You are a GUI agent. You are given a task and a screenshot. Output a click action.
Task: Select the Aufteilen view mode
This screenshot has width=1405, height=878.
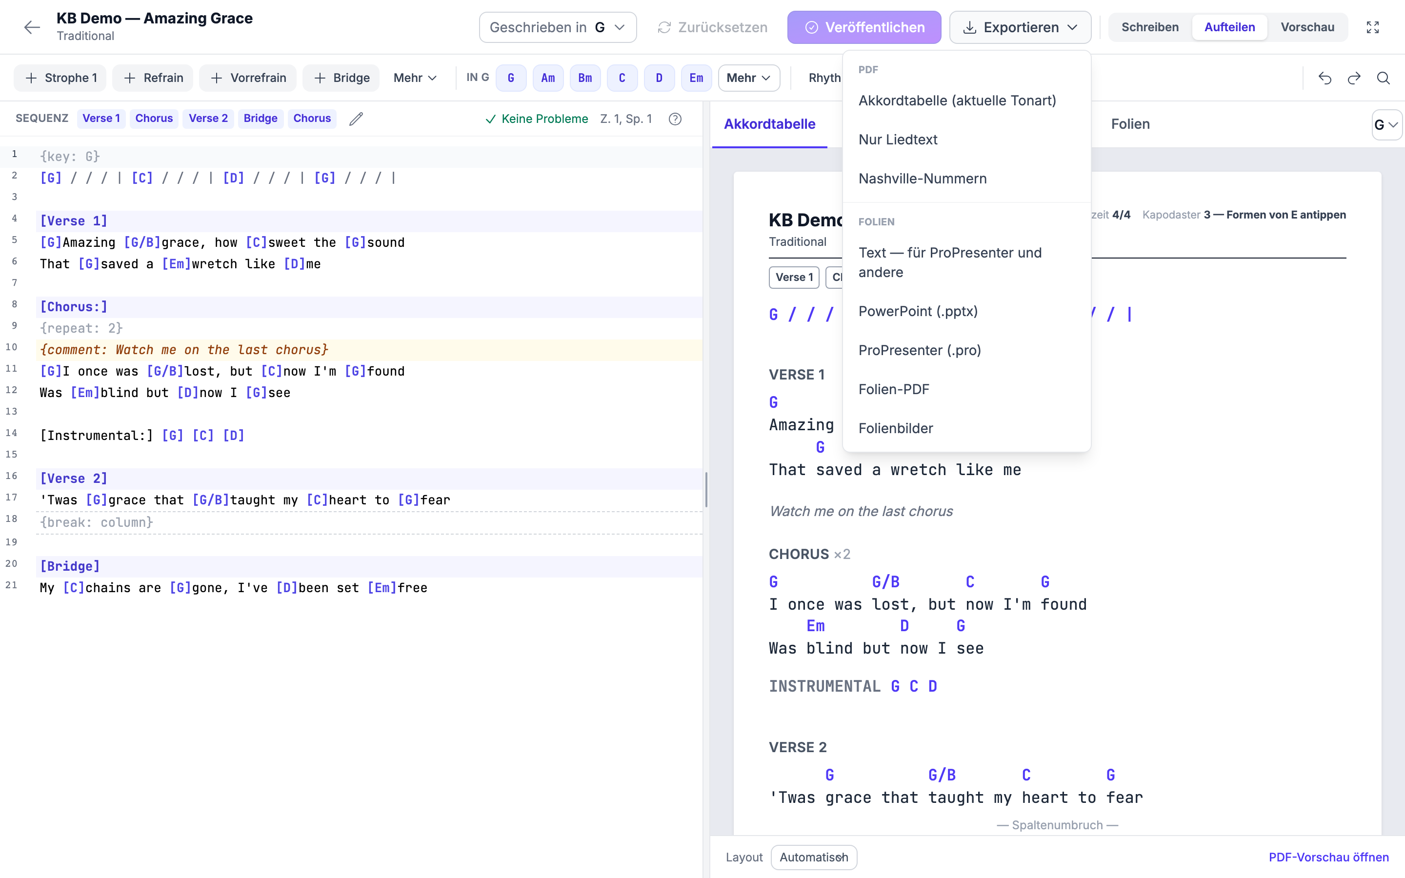1229,27
